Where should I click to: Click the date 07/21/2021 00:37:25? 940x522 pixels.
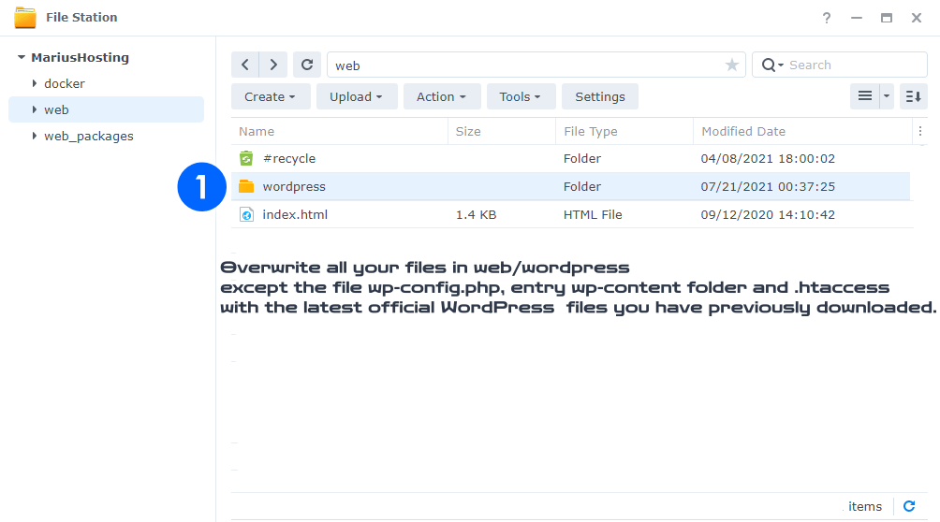[768, 186]
